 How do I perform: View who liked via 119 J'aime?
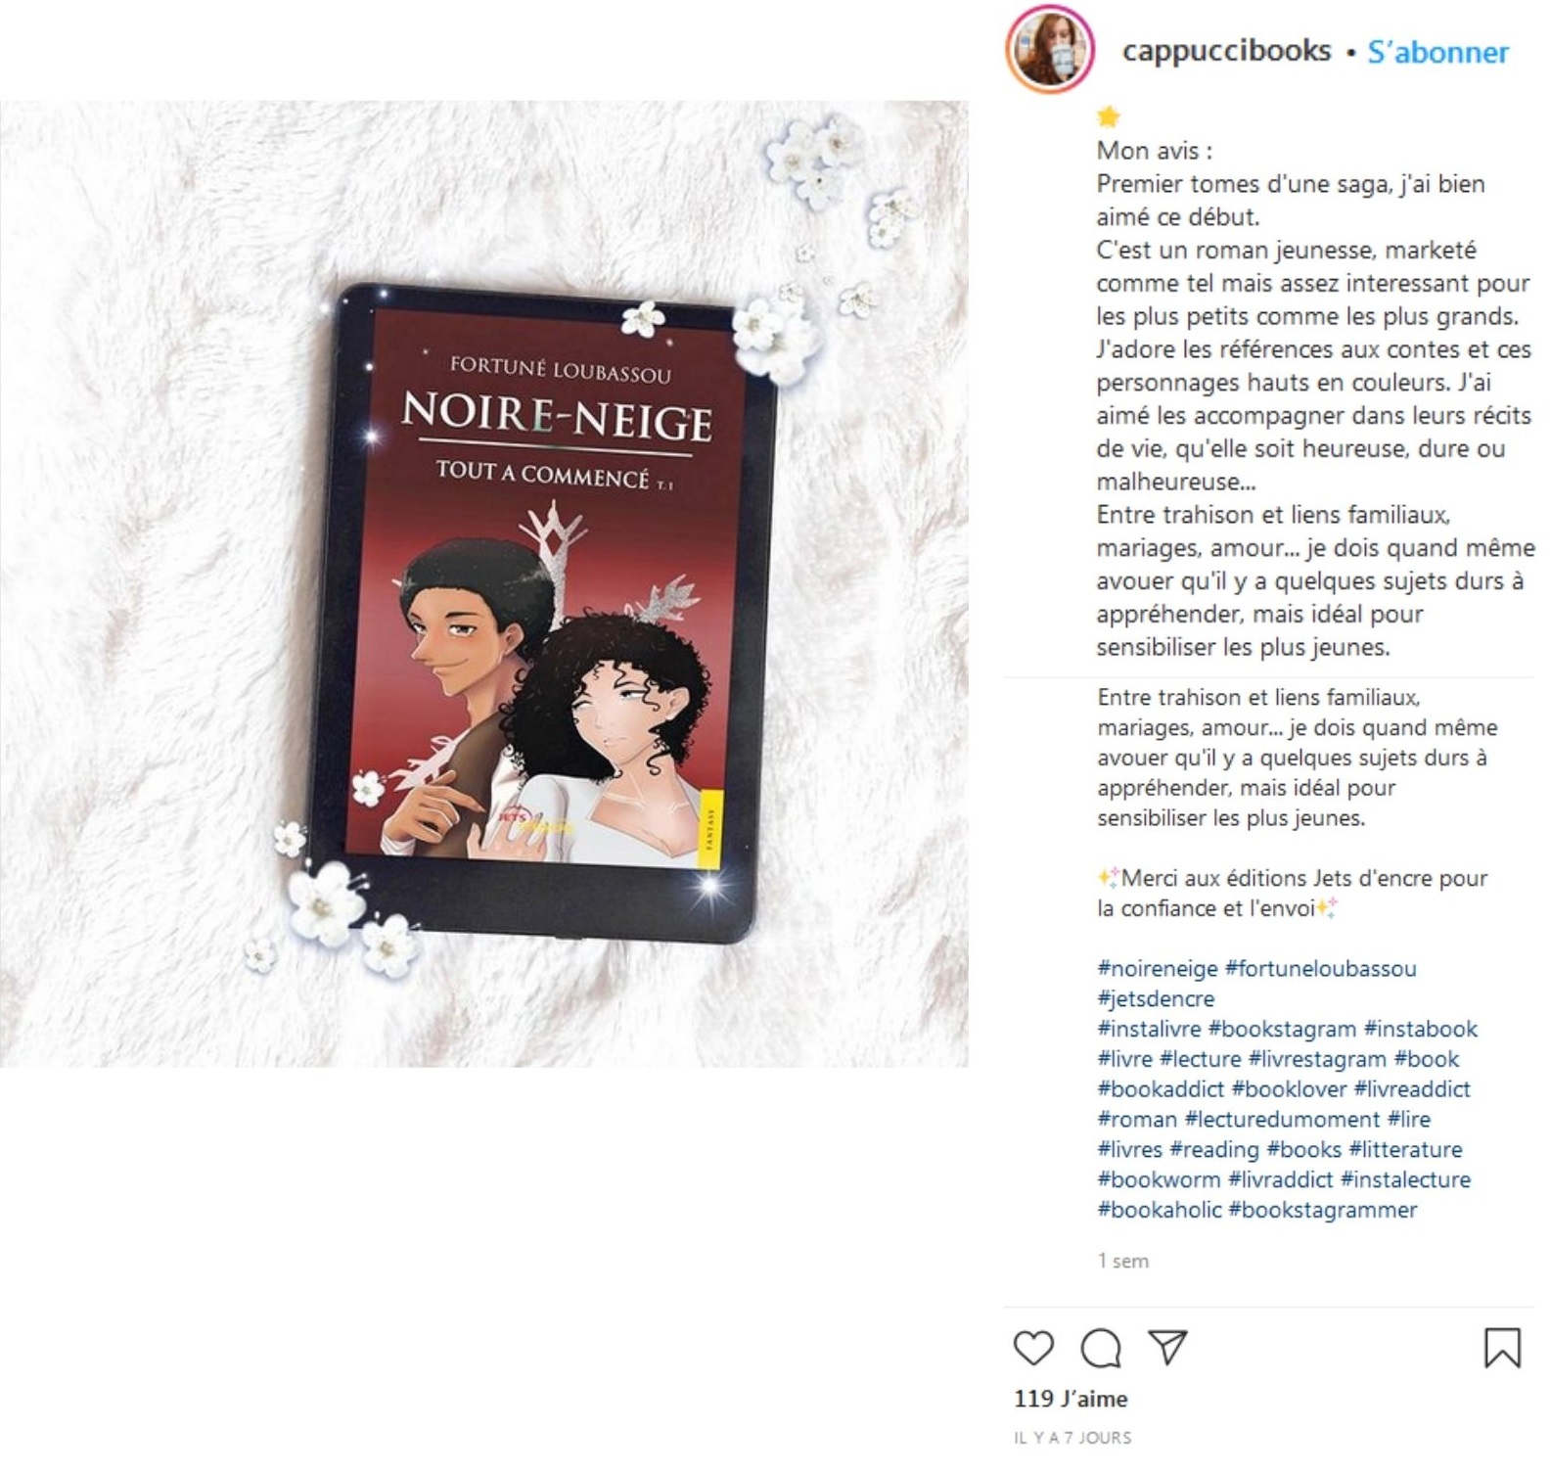click(x=1071, y=1399)
